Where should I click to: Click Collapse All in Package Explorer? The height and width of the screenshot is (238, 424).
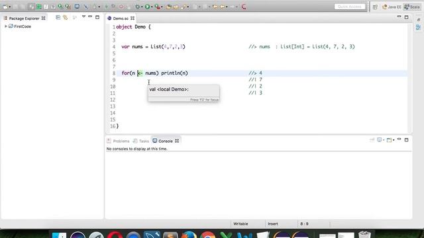click(58, 18)
